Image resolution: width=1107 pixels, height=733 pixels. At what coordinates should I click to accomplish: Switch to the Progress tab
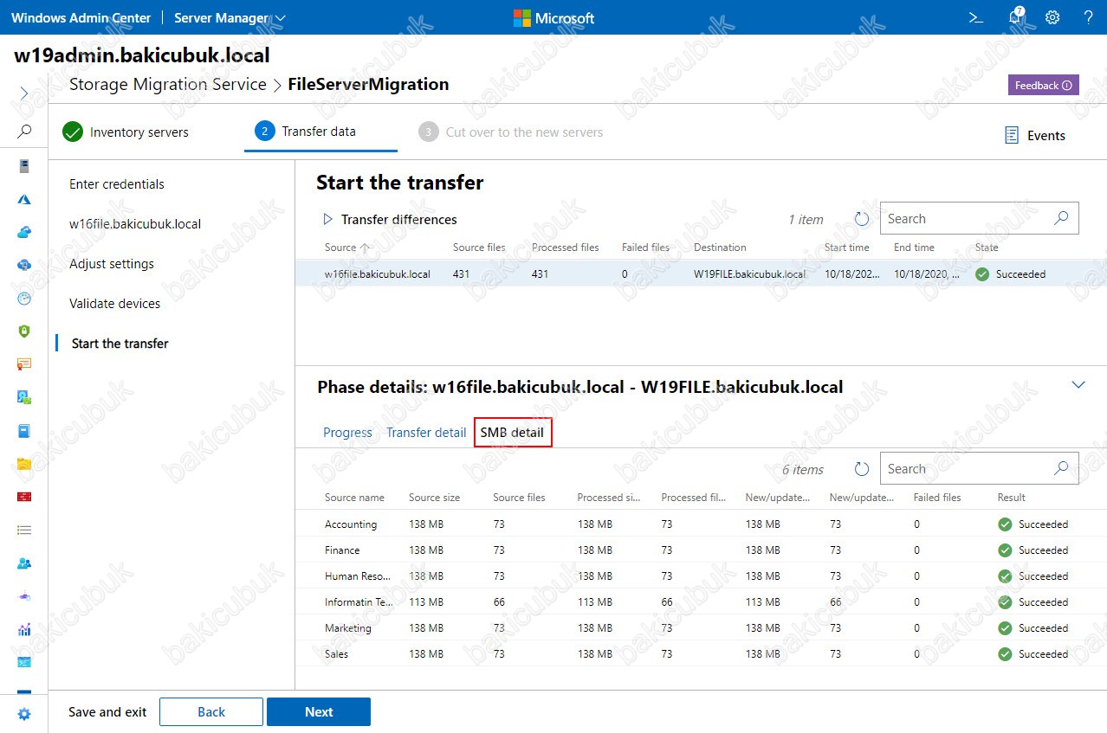tap(347, 432)
